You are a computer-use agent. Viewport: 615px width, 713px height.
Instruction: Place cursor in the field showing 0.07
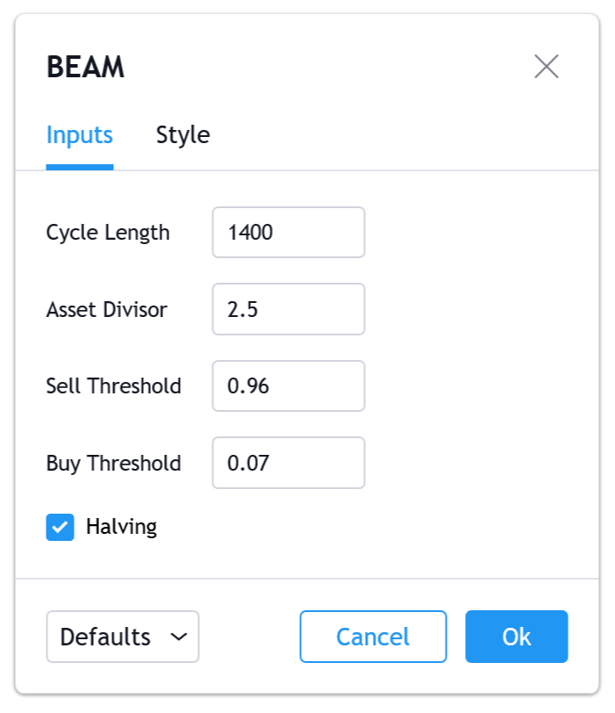[288, 463]
